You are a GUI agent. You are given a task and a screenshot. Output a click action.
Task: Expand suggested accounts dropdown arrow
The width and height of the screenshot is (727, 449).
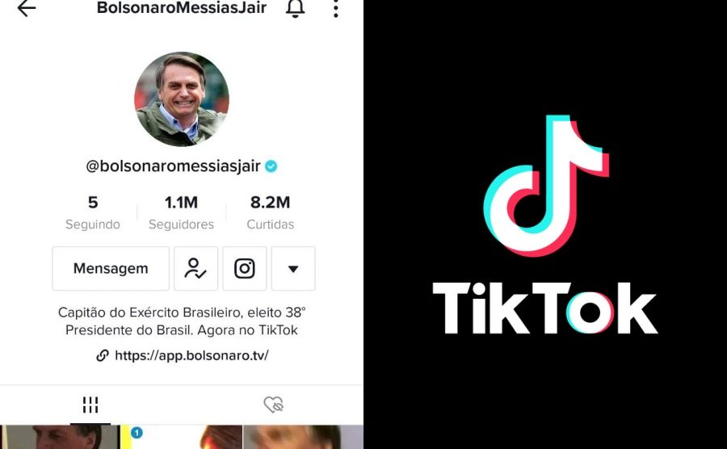click(x=293, y=268)
